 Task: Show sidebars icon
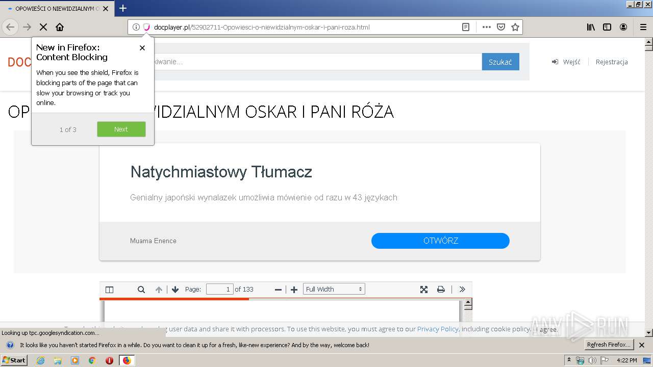tap(607, 27)
